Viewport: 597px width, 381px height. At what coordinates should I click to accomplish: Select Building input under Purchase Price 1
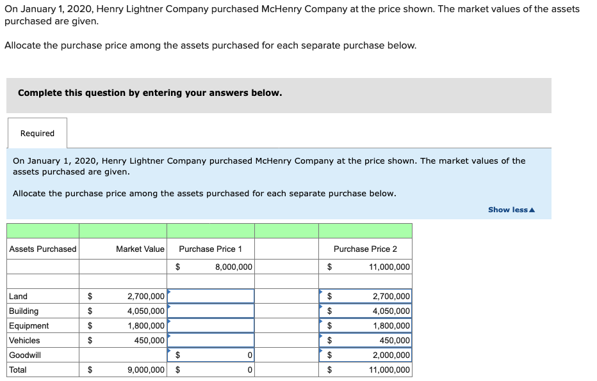(x=211, y=311)
